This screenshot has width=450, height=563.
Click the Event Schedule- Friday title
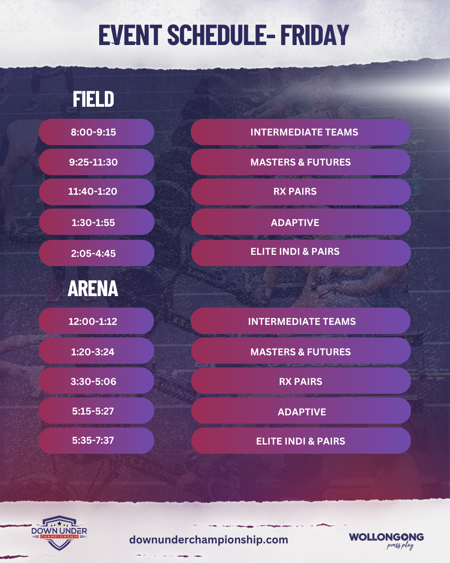click(x=224, y=35)
